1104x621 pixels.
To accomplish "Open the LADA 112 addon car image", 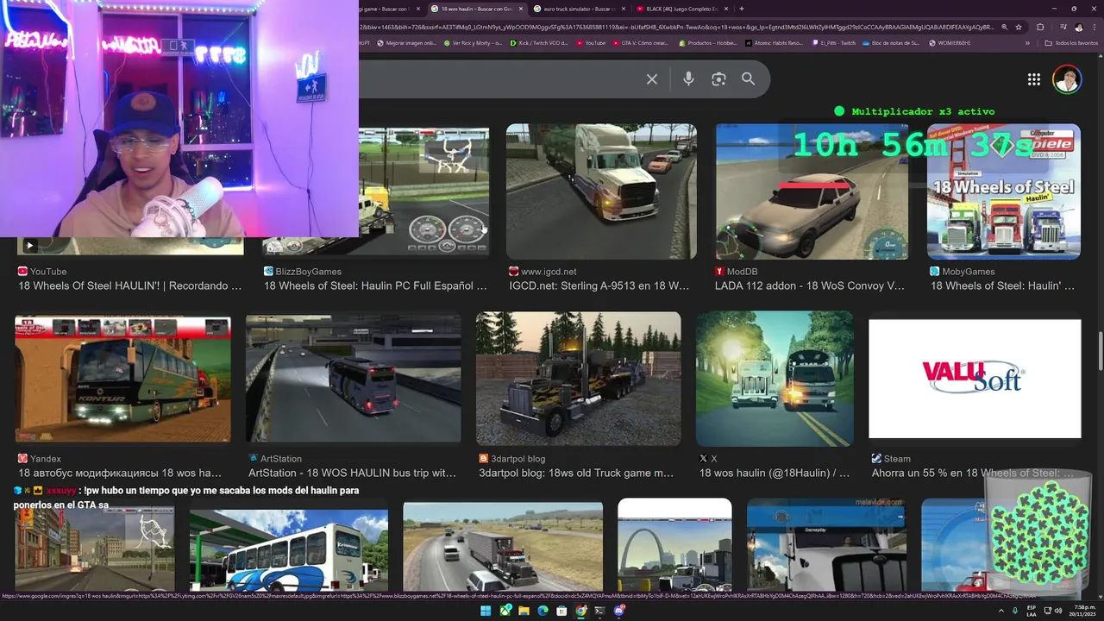I will (x=812, y=191).
